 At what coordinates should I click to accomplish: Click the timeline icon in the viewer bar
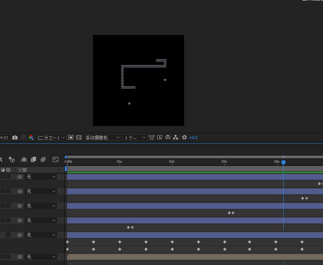tap(168, 137)
